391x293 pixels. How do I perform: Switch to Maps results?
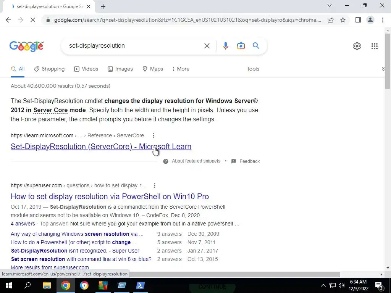pos(153,69)
